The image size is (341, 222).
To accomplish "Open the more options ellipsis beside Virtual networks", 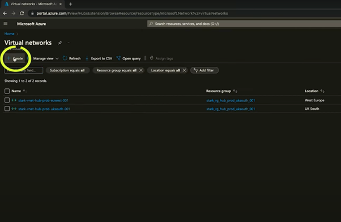I will coord(69,43).
